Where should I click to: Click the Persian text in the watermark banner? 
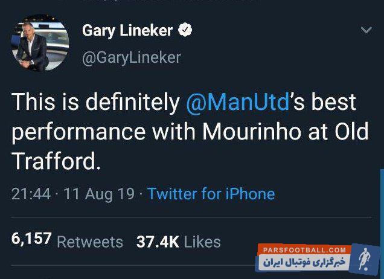coord(304,263)
